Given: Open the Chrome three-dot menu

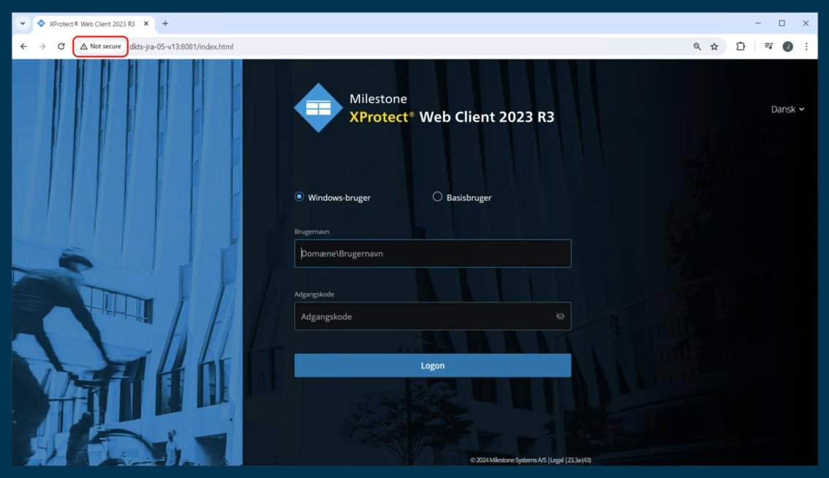Looking at the screenshot, I should point(806,47).
